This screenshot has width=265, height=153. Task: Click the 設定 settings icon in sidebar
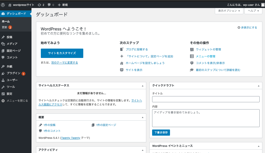click(x=3, y=94)
